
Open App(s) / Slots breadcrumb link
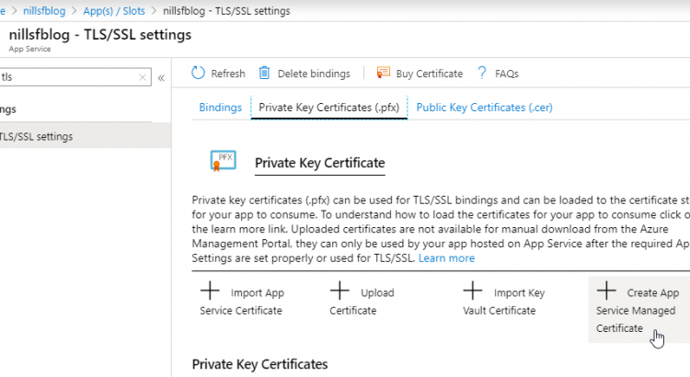pos(114,11)
